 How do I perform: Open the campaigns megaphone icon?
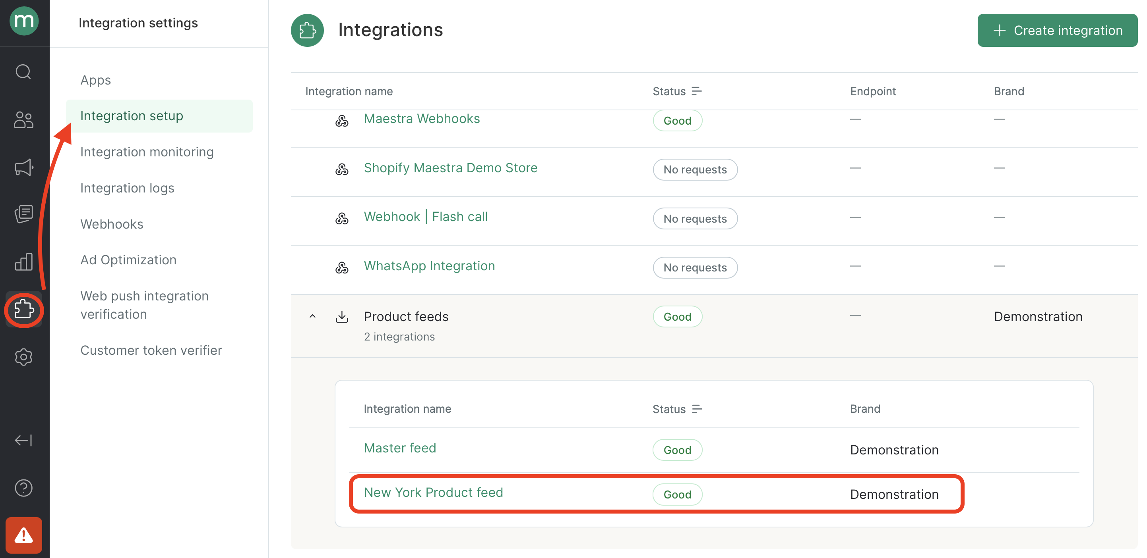click(23, 167)
